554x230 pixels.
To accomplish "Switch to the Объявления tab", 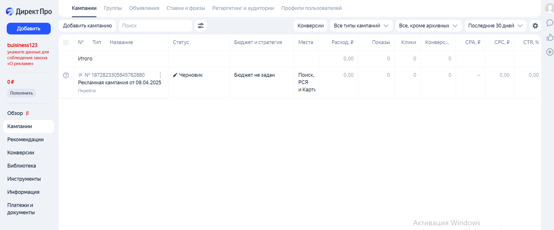I will [144, 8].
